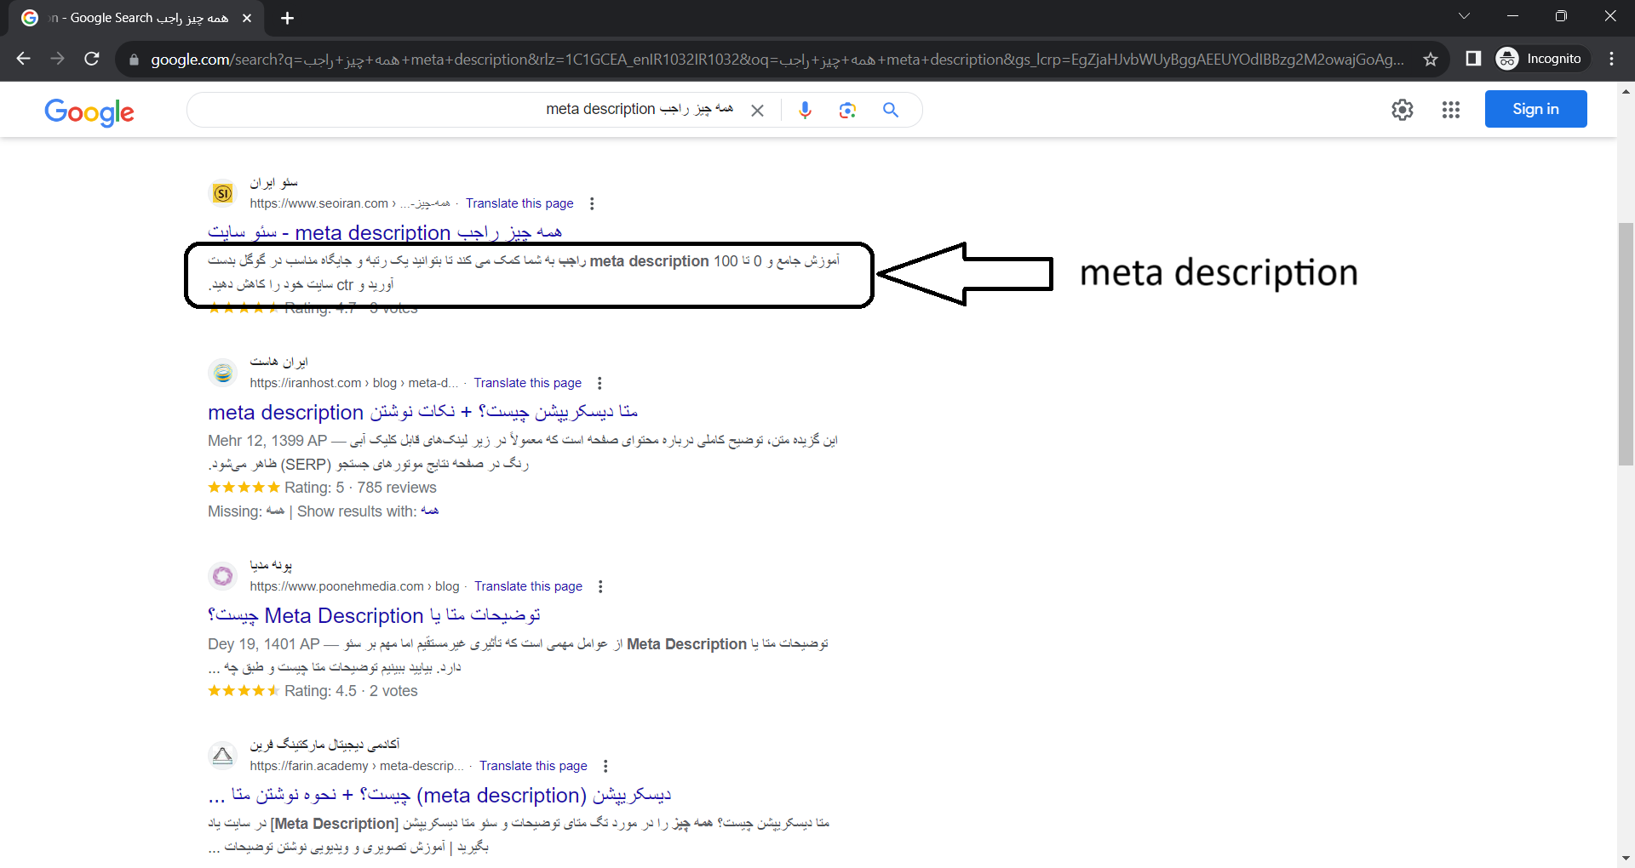Open the Chrome three-dot menu
The image size is (1635, 868).
(x=1611, y=59)
